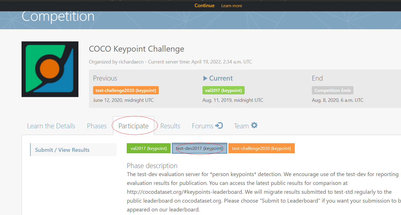The image size is (401, 215).
Task: Open the Forums tab
Action: click(202, 126)
